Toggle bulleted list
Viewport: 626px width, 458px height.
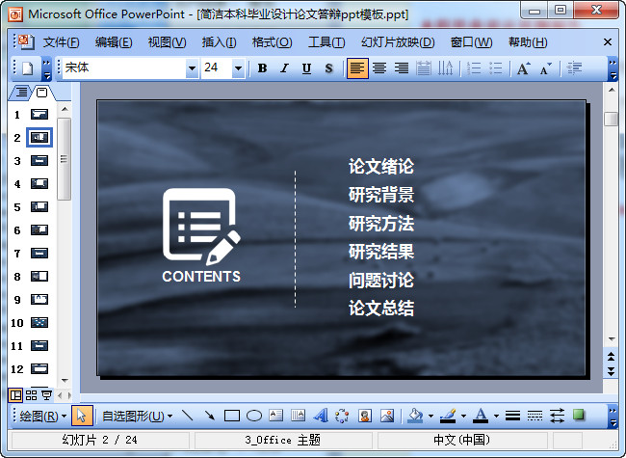495,68
